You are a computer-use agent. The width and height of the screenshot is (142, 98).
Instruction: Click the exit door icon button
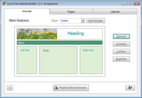tap(130, 88)
